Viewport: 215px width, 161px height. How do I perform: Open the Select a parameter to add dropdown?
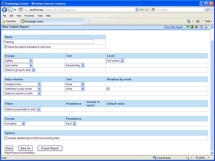(x=22, y=109)
